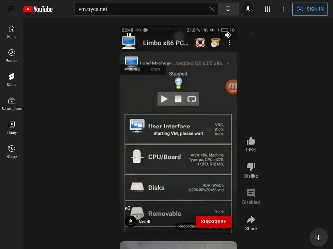Open the header settings three-dot menu
The image size is (333, 249).
point(283,9)
